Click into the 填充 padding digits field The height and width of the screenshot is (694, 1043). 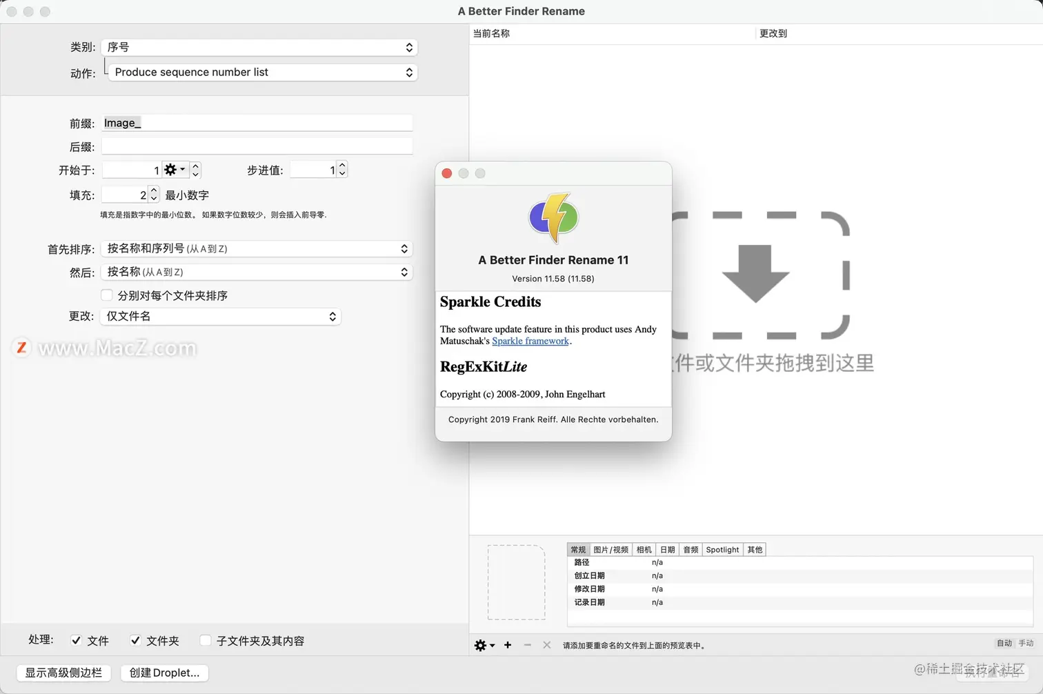pos(125,195)
